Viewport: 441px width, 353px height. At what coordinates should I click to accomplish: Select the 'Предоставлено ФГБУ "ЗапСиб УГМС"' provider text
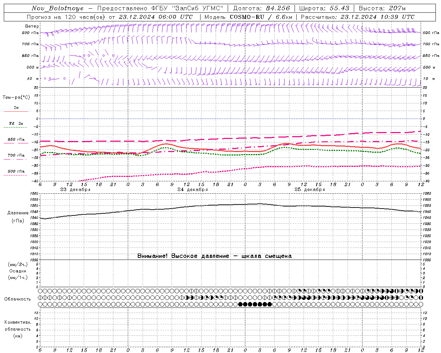160,8
